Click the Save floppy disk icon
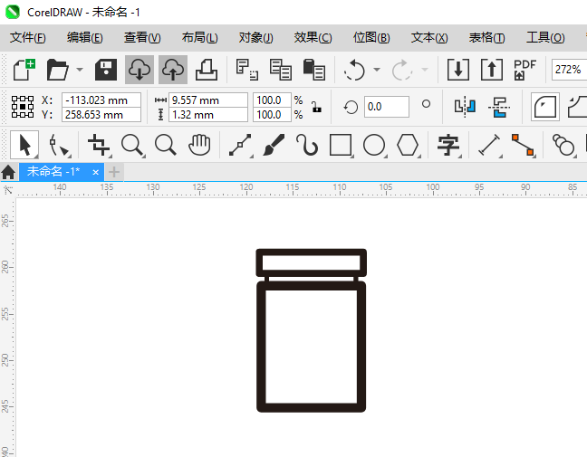Image resolution: width=587 pixels, height=457 pixels. [x=106, y=70]
